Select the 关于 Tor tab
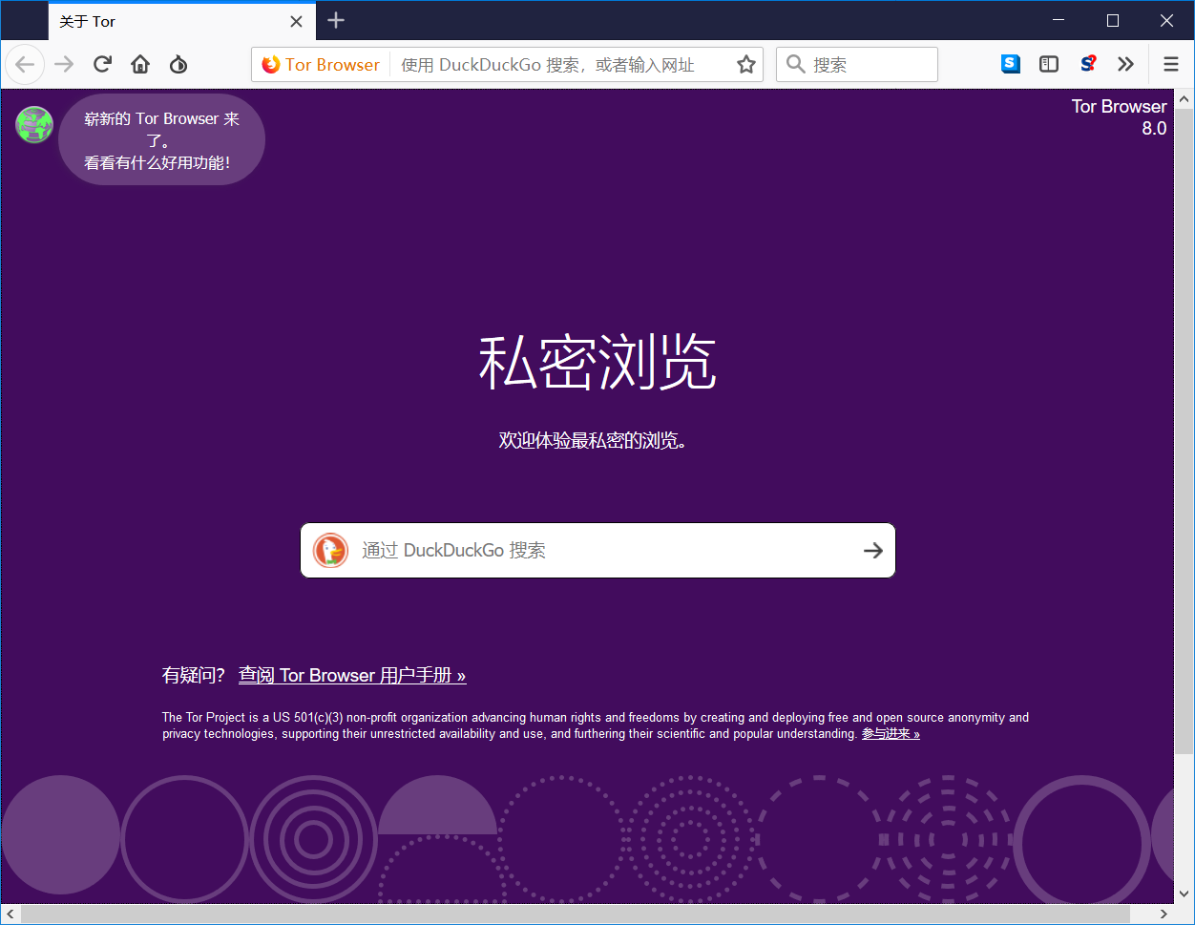Screen dimensions: 1195x925 coord(181,21)
